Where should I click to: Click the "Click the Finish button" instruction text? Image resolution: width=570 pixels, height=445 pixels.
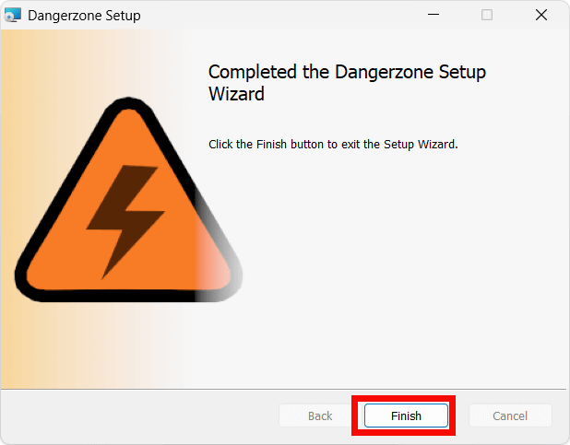click(x=333, y=145)
